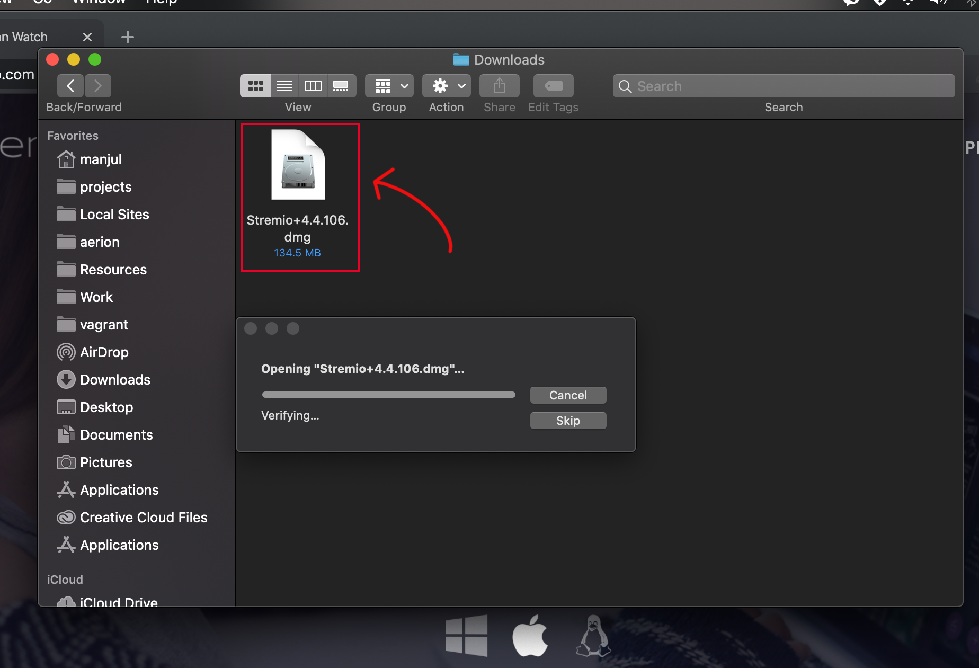Click the Apple logo on webpage
The image size is (979, 668).
pyautogui.click(x=530, y=635)
